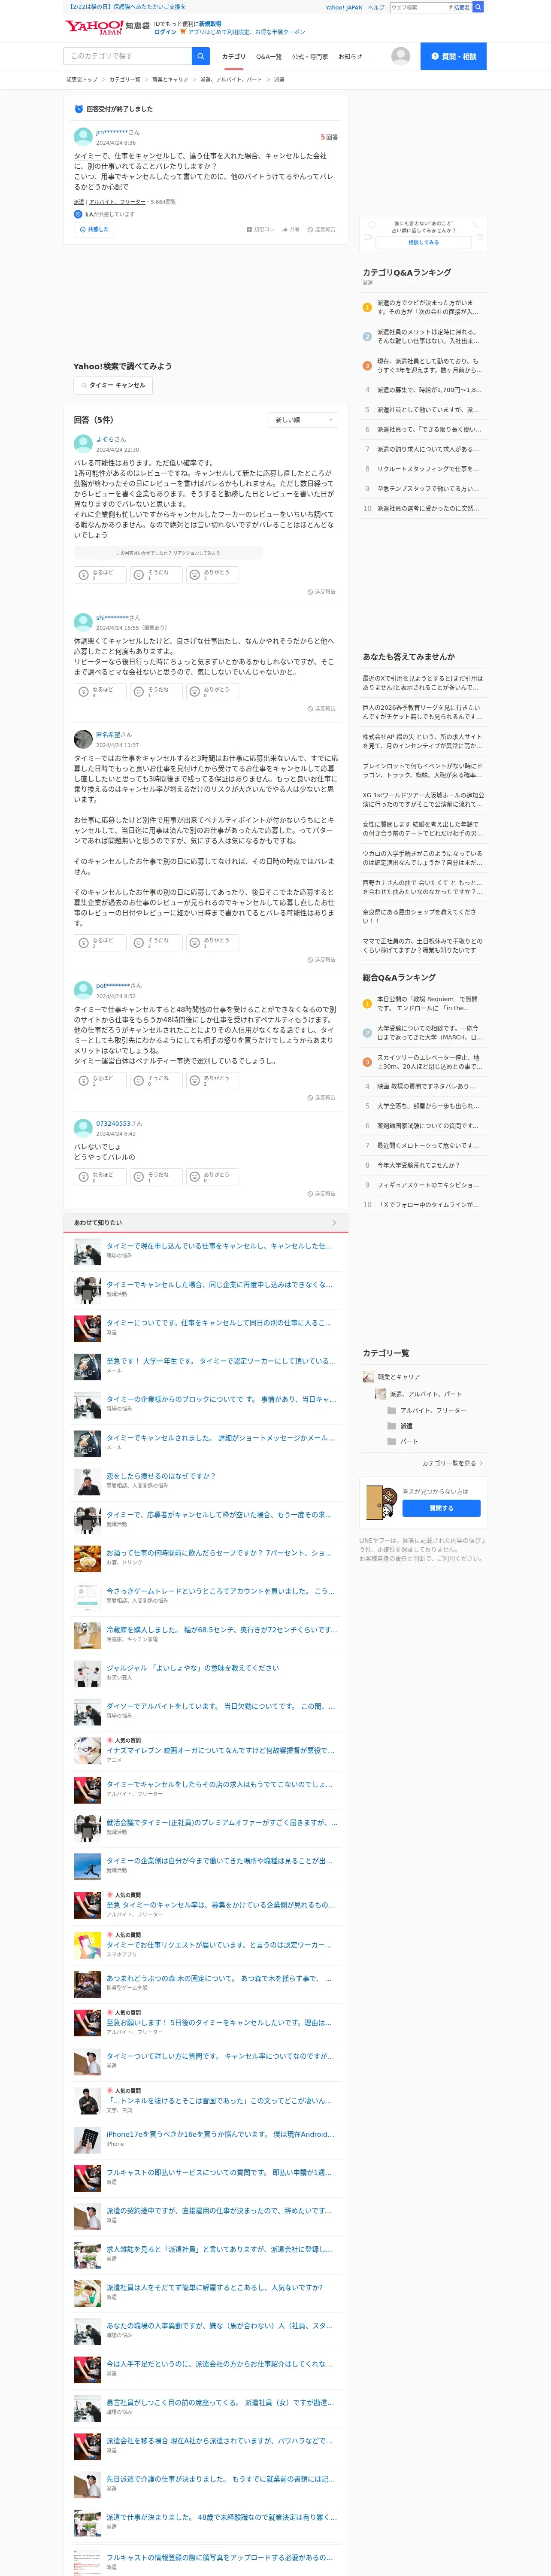Click the ヘルプ link in header
This screenshot has height=2576, width=551.
(x=376, y=7)
